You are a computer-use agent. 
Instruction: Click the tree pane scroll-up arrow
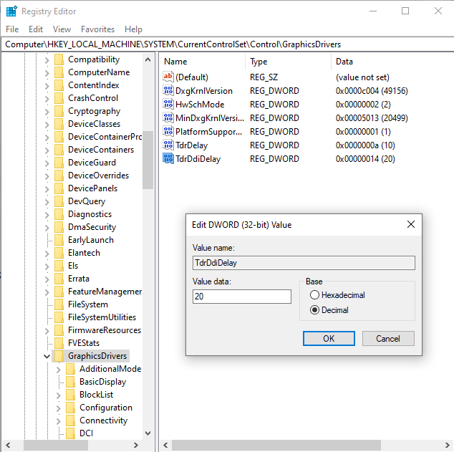(148, 59)
